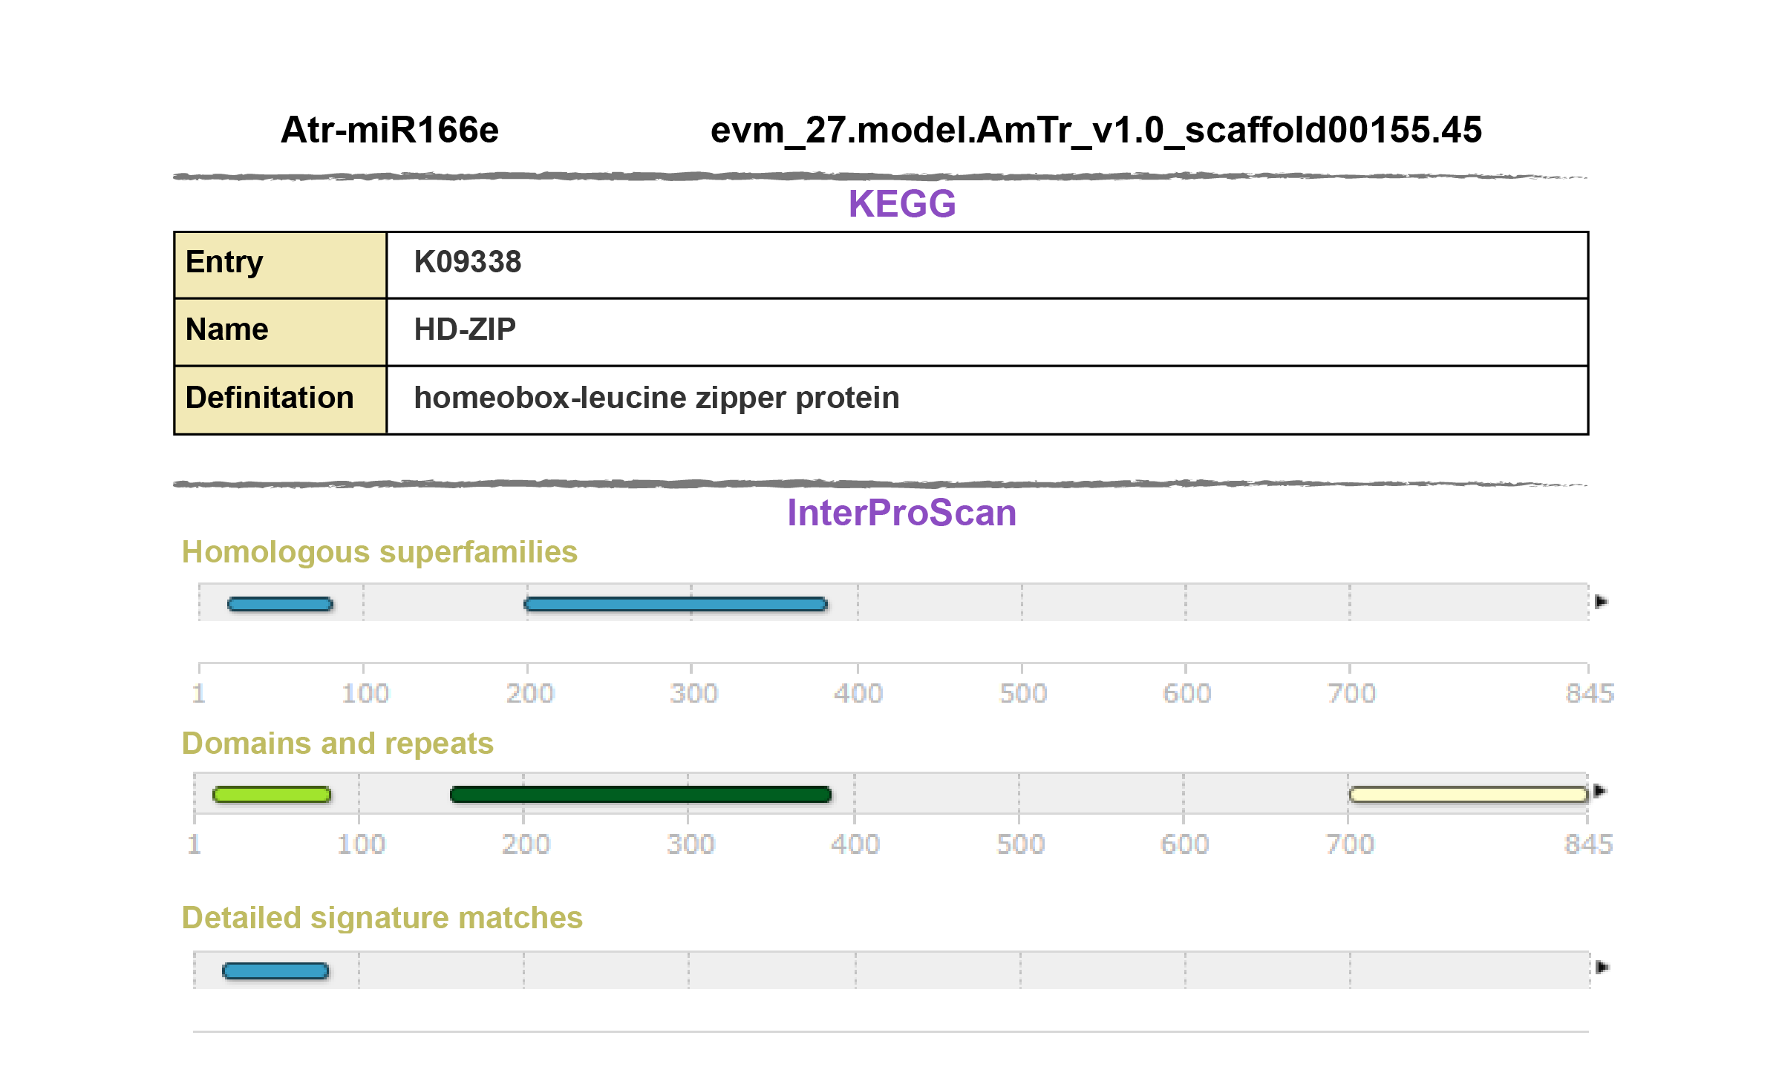This screenshot has height=1067, width=1779.
Task: Click the Detailed signature matches track arrow
Action: pos(1602,967)
